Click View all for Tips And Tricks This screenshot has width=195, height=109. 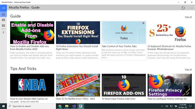pyautogui.click(x=188, y=69)
